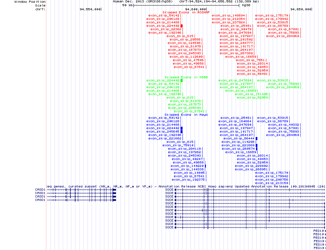Viewport: 326px width, 250px height.
Task: Click the 94,600,000 position marker on ruler
Action: (196, 9)
